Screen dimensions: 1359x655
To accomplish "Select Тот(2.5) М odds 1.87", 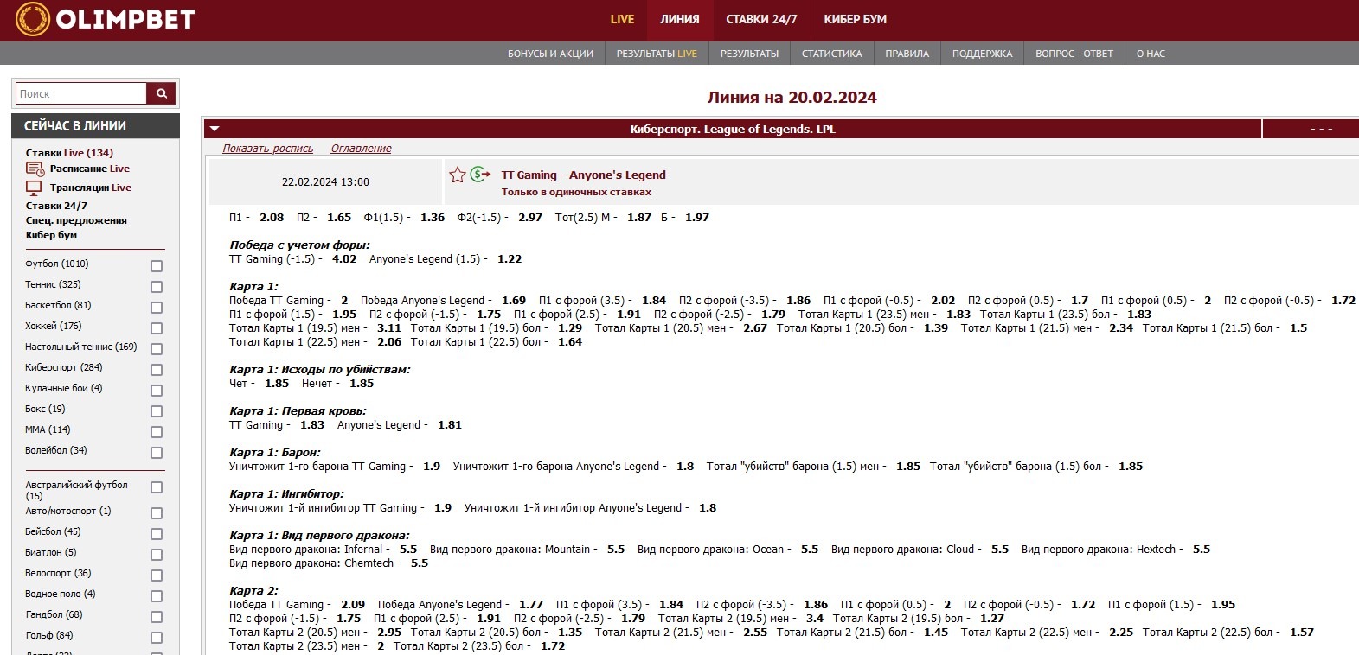I will point(639,218).
